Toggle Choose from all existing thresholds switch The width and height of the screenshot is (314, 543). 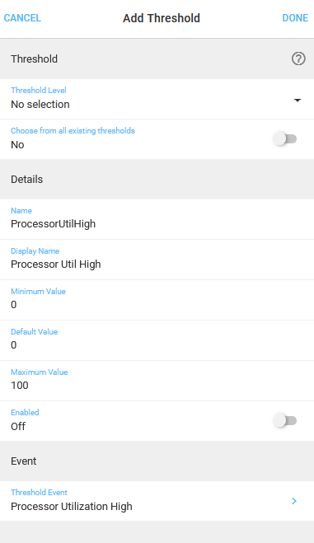[285, 139]
